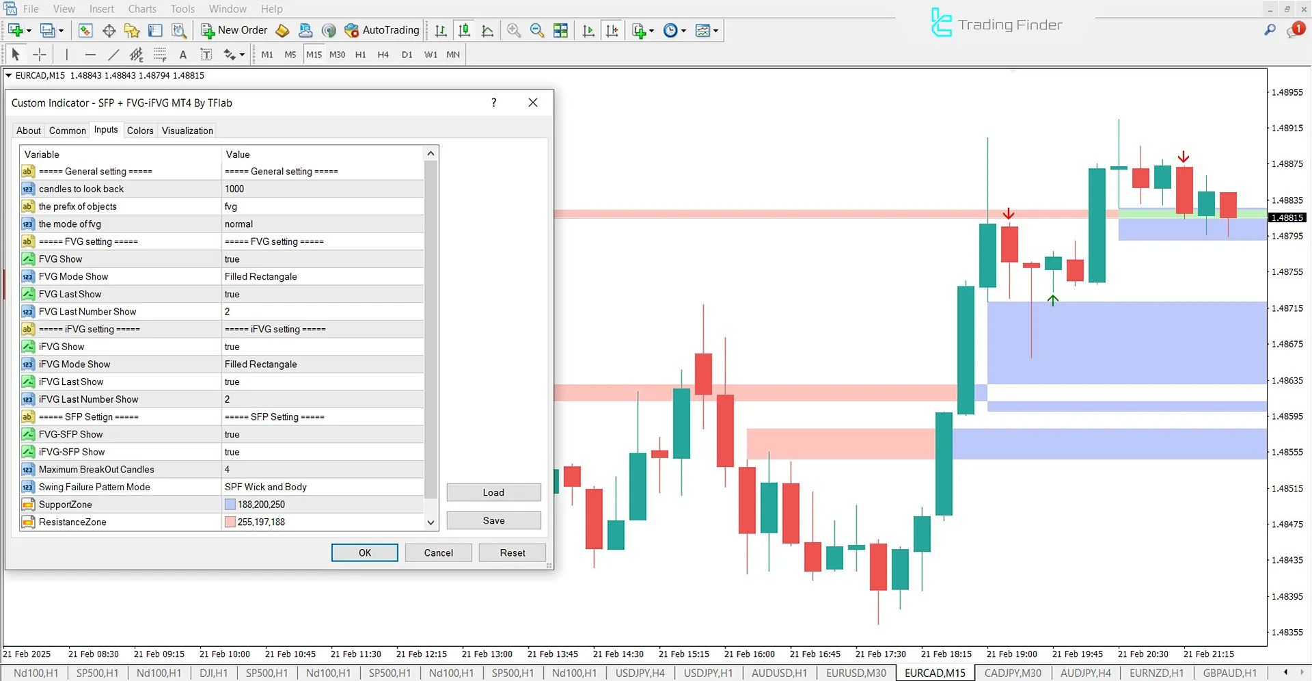Expand the chart templates dropdown
Screen dimensions: 1312x681
716,30
